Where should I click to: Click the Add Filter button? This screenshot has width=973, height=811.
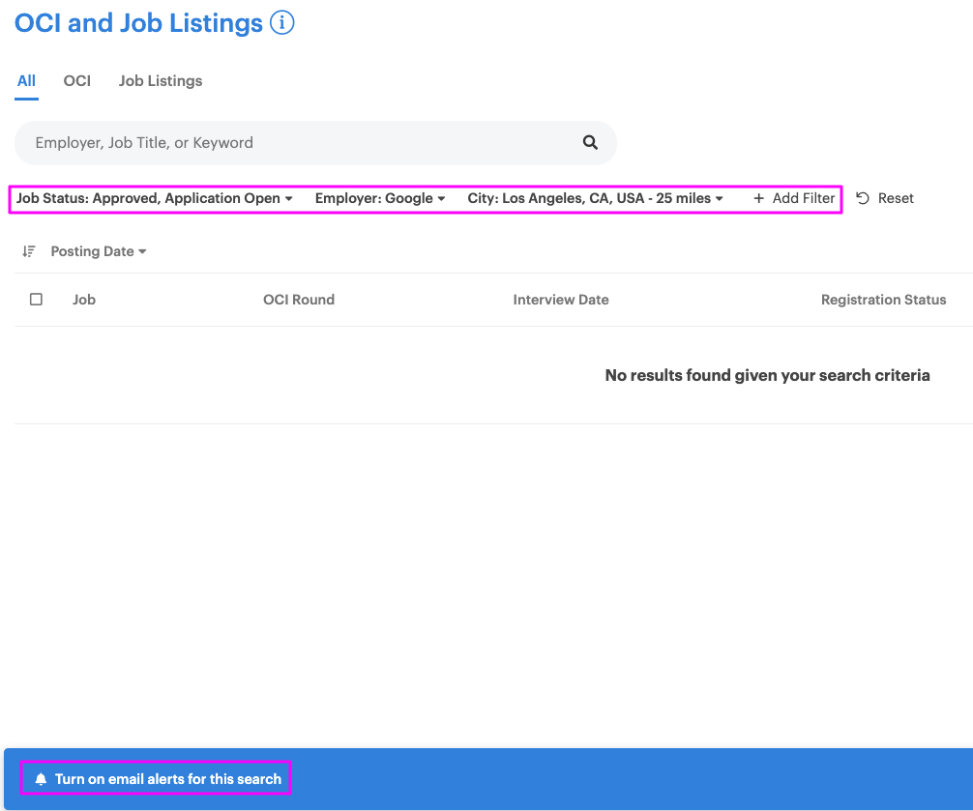[x=794, y=198]
